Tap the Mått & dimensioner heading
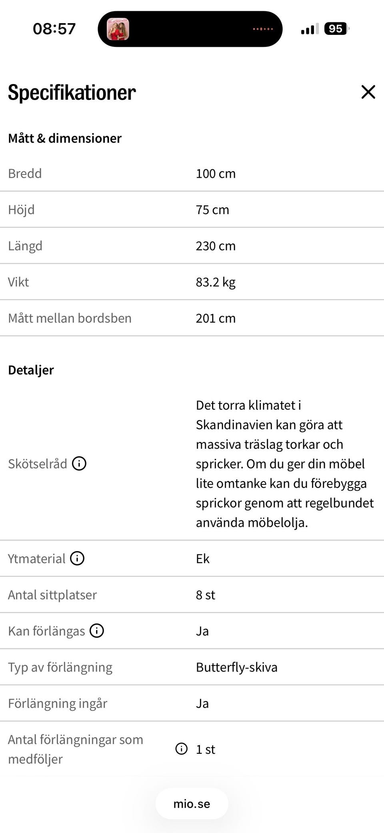This screenshot has width=384, height=833. (x=65, y=138)
